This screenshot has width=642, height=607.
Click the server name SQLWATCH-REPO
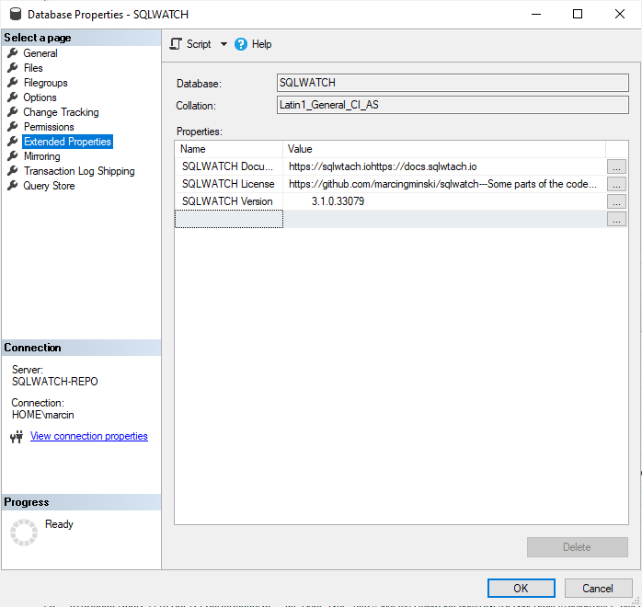click(x=55, y=382)
